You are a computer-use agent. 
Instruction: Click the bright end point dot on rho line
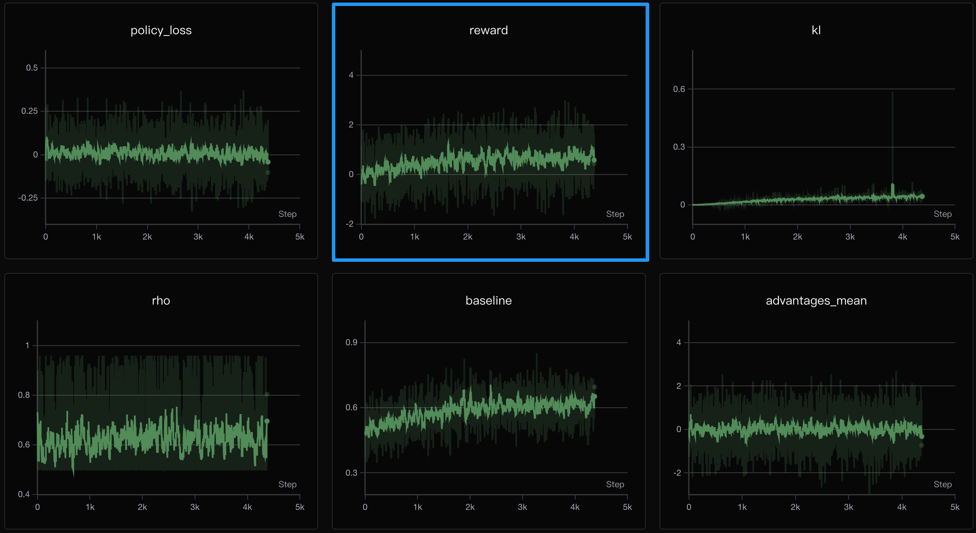click(x=267, y=421)
